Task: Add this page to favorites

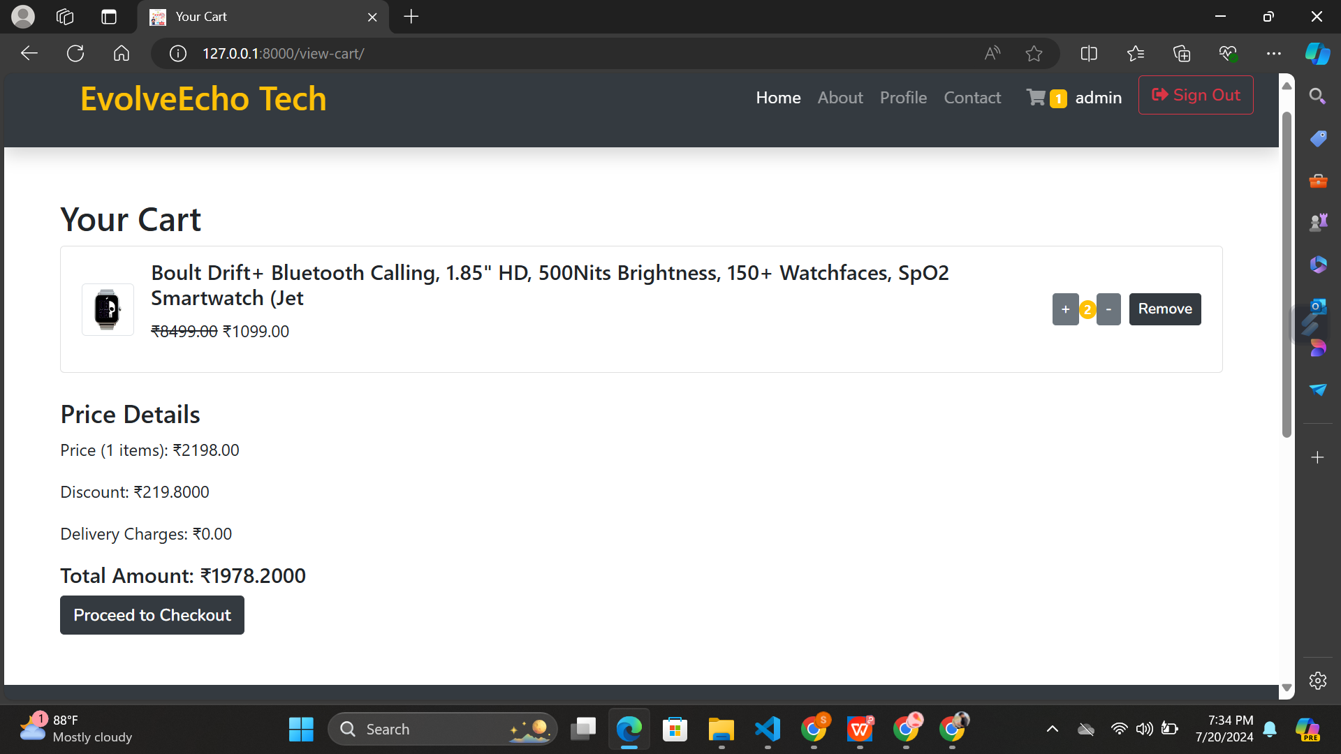Action: click(x=1034, y=54)
